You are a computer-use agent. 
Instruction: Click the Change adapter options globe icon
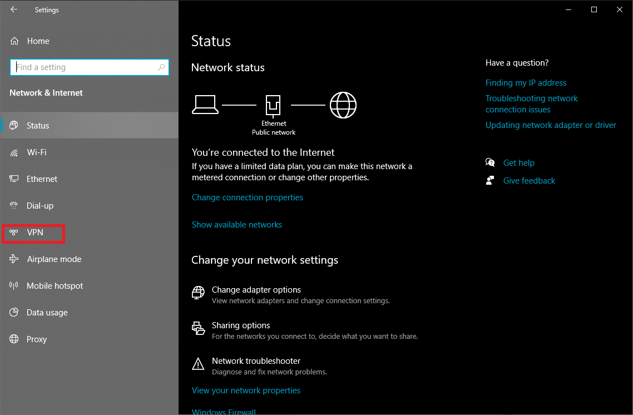tap(198, 292)
